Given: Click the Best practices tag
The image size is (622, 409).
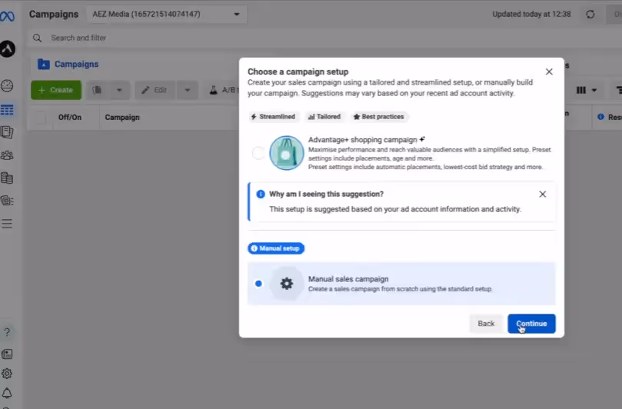Looking at the screenshot, I should click(x=379, y=117).
